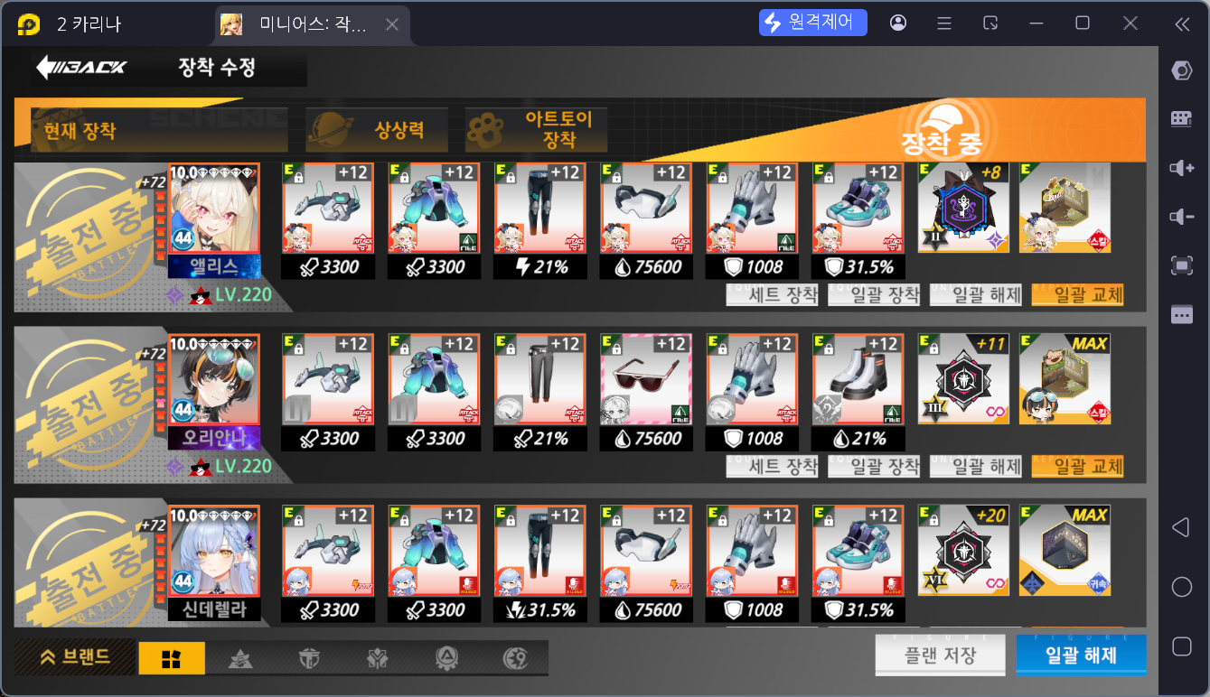Collapse the emulator sidebar with double chevron

[x=1182, y=23]
